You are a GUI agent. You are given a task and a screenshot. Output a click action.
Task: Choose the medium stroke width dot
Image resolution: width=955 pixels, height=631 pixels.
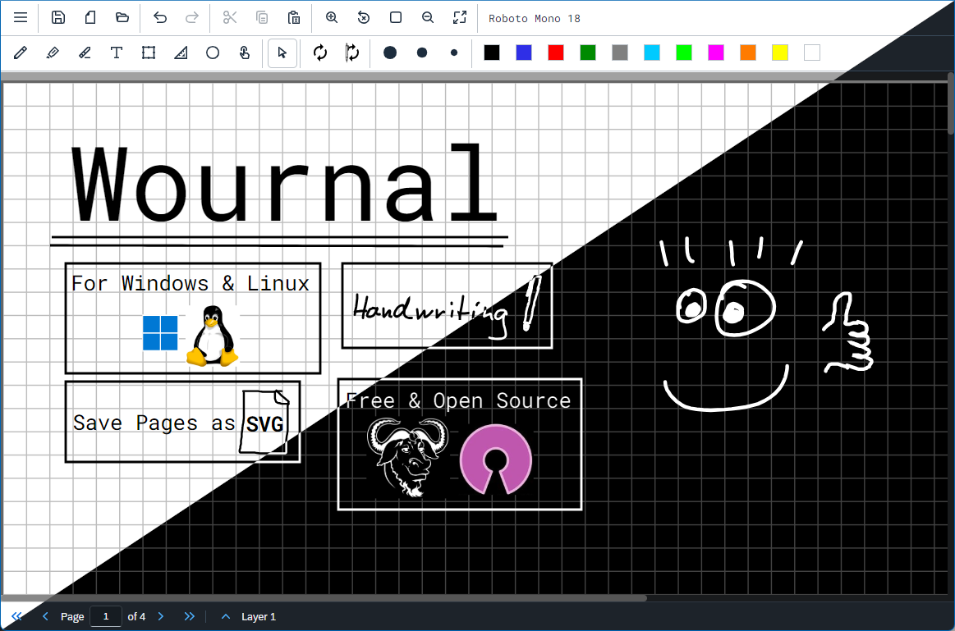pyautogui.click(x=422, y=53)
